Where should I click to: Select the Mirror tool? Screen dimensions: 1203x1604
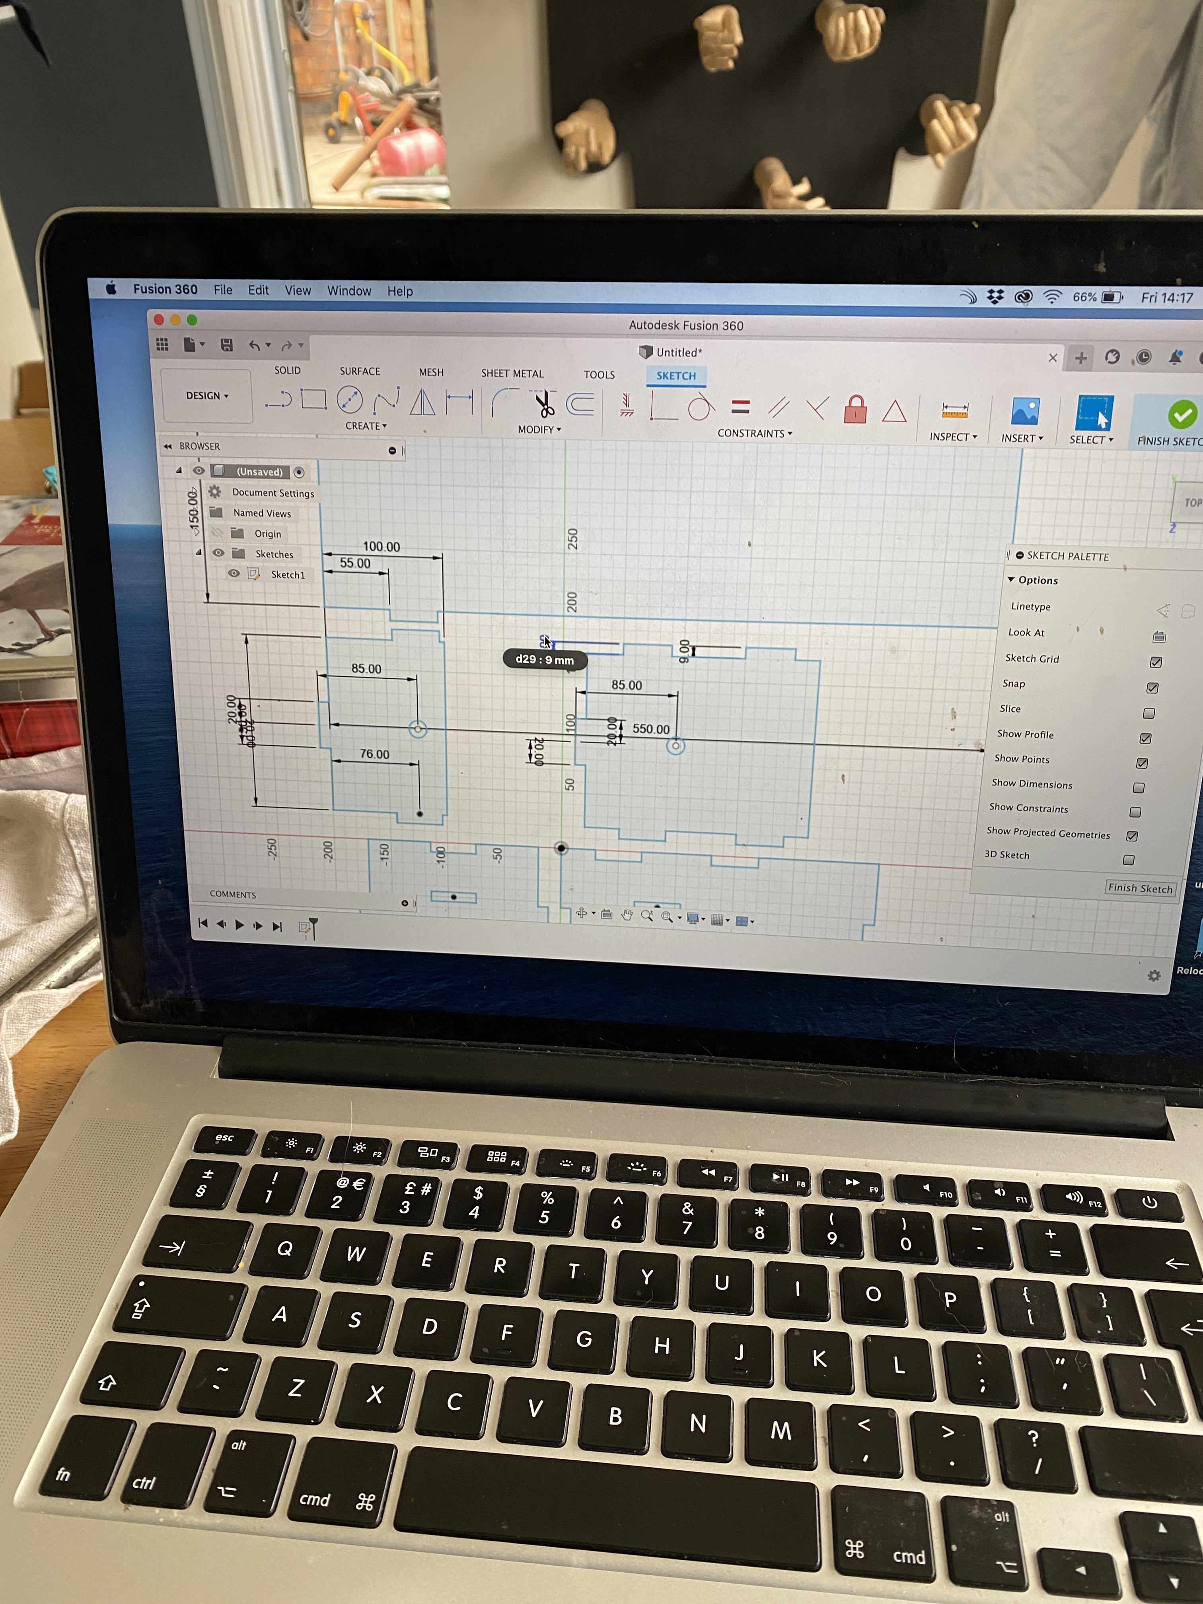(x=423, y=401)
